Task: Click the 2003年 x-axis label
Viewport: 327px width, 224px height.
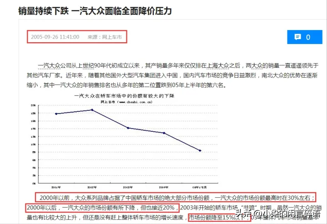Action: 128,187
